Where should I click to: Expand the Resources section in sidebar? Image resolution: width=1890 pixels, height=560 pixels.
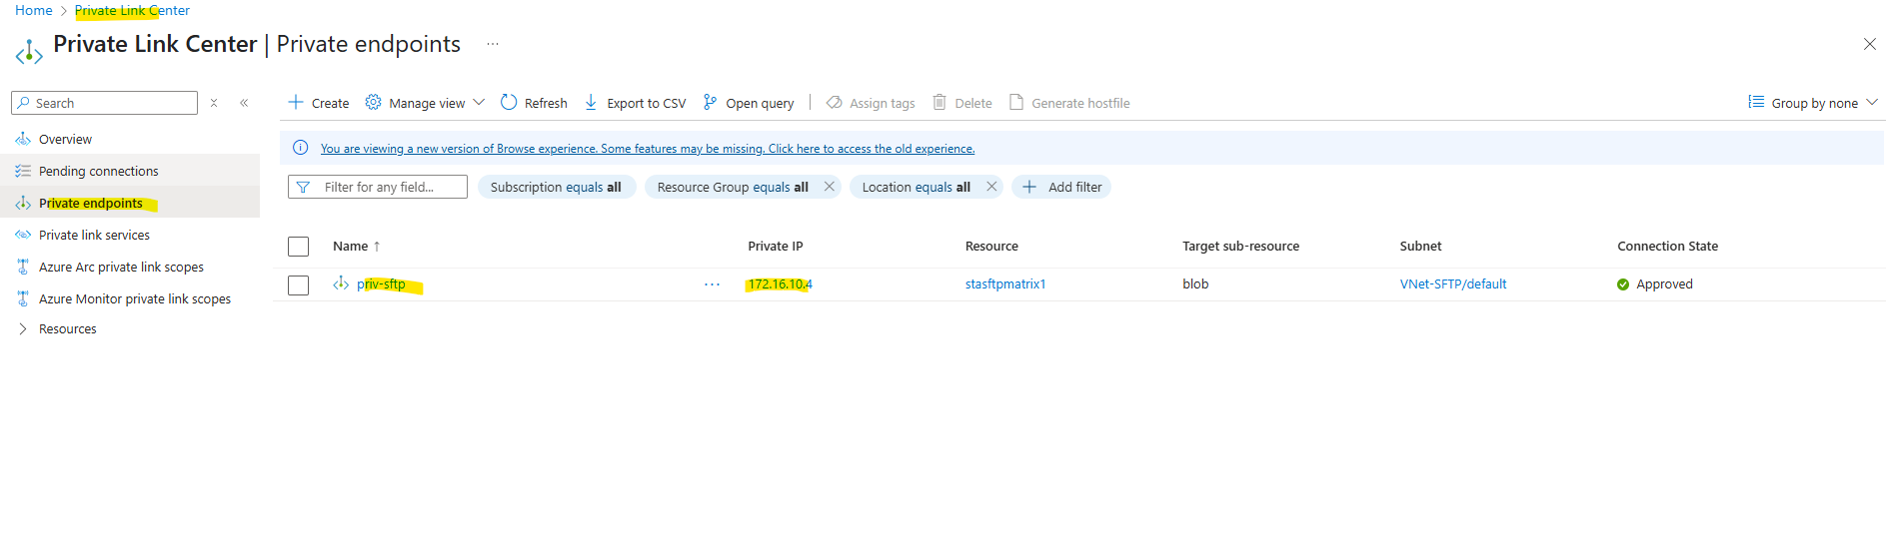23,328
